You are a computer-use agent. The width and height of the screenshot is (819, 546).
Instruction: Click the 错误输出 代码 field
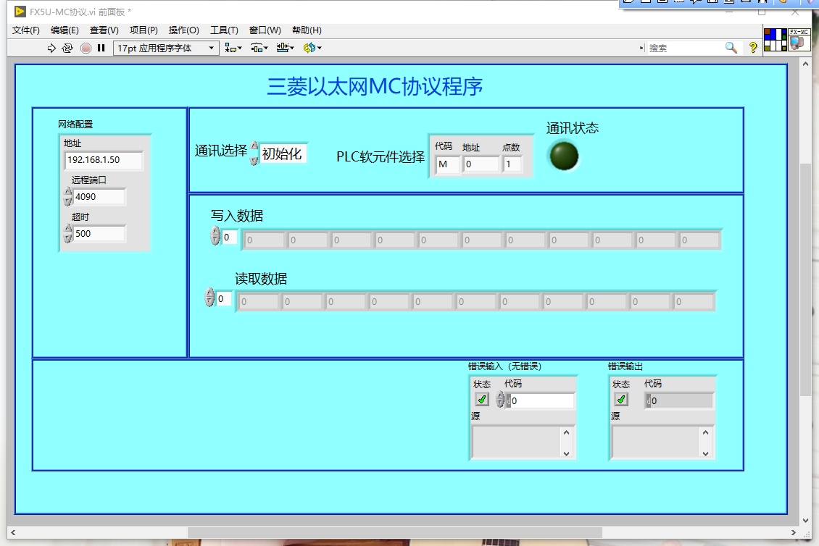click(x=678, y=401)
